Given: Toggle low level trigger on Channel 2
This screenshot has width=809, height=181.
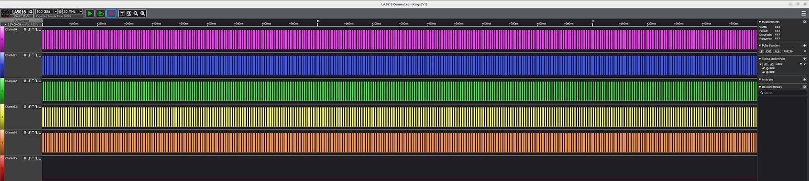Looking at the screenshot, I should (40, 81).
